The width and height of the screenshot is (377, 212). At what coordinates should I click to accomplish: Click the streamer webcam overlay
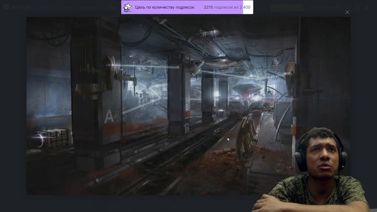(312, 170)
